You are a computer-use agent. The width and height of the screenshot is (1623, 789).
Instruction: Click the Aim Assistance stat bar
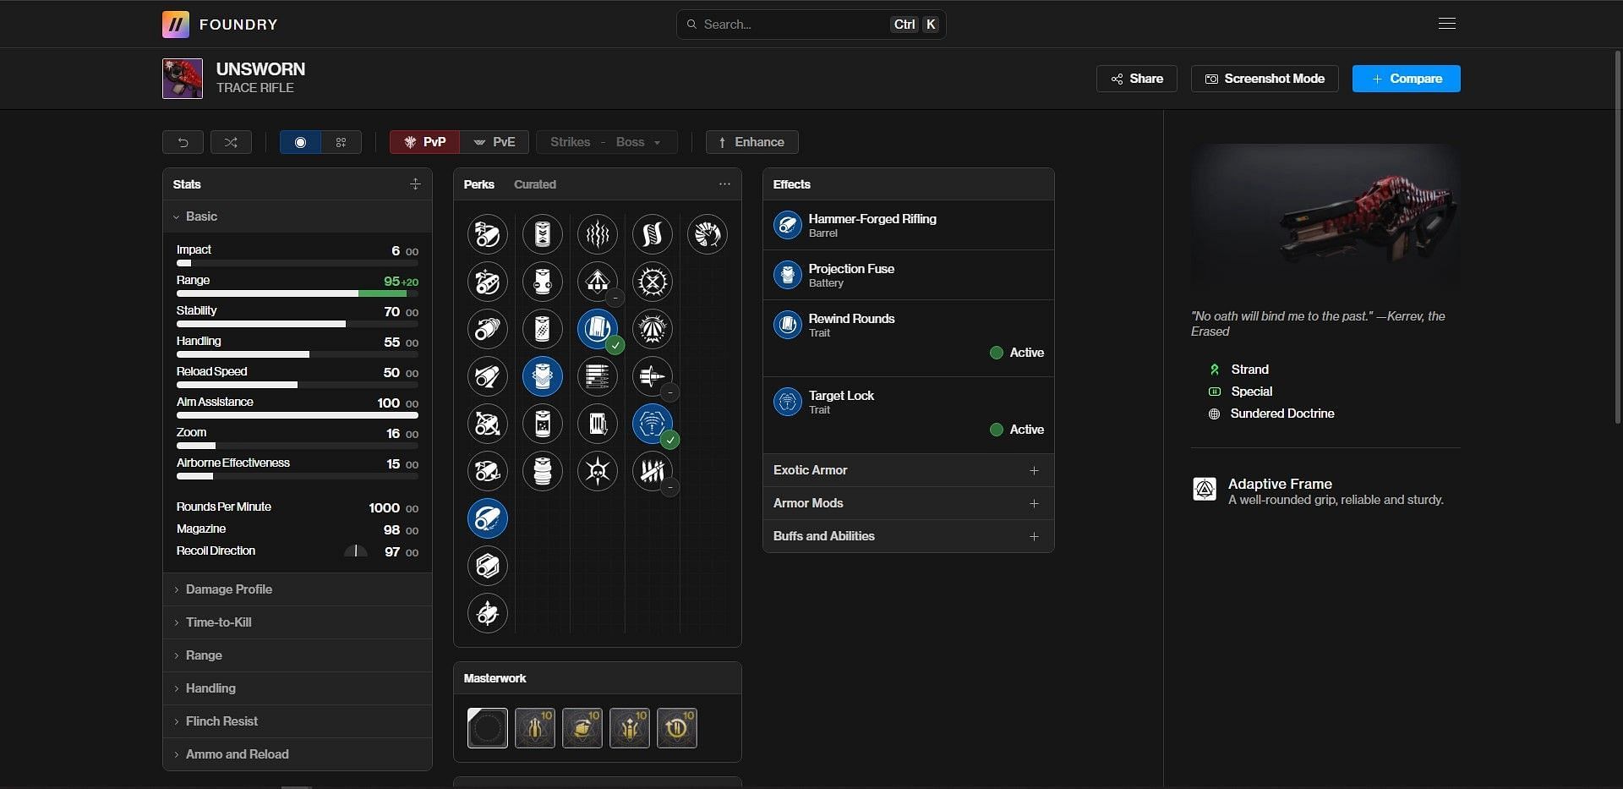click(x=298, y=415)
